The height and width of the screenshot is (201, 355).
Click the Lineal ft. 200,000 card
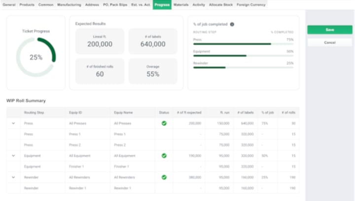[100, 41]
